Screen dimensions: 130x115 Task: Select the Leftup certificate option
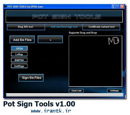19,54
